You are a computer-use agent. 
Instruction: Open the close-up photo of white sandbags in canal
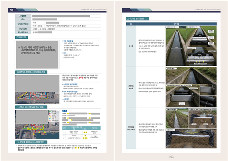tap(201, 56)
